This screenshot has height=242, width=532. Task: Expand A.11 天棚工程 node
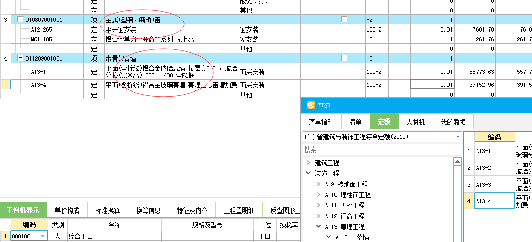(318, 205)
